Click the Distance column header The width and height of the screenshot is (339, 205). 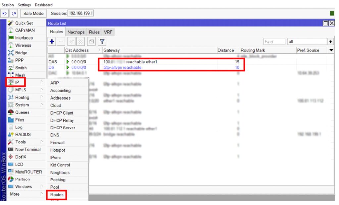225,50
